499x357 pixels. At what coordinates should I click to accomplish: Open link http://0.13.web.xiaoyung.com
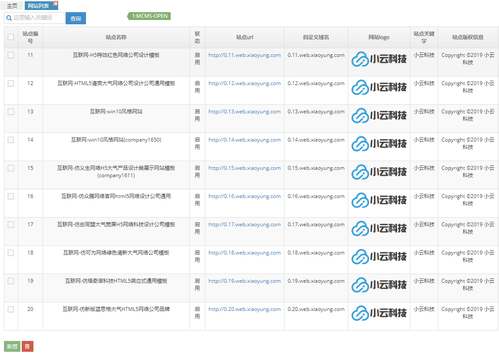pos(245,112)
